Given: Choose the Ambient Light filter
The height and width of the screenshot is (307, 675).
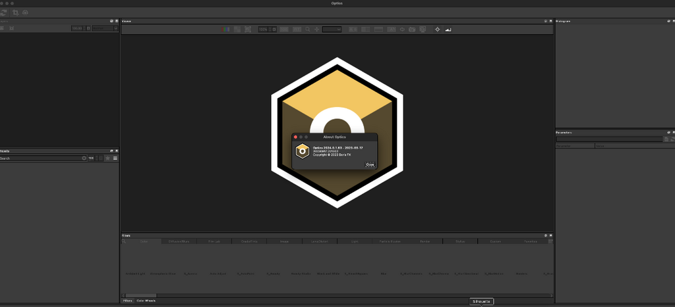Looking at the screenshot, I should [135, 273].
